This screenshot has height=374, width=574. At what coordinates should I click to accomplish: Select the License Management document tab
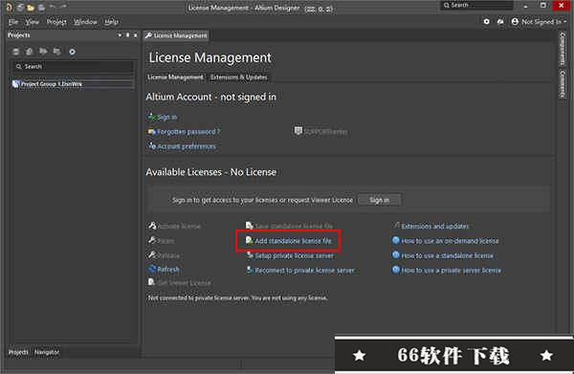176,35
